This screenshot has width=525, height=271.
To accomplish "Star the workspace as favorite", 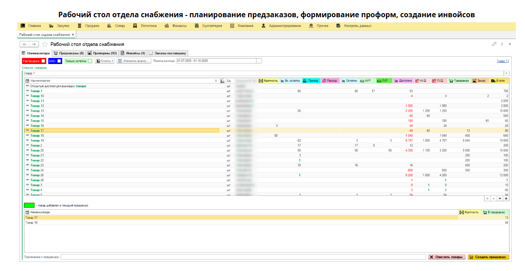I will (45, 44).
